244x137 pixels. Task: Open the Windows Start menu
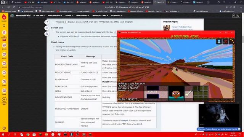[3, 134]
